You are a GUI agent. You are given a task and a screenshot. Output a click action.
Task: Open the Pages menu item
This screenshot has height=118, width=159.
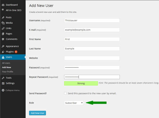(x=9, y=34)
